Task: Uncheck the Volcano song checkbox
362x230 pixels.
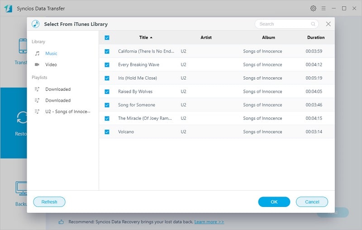Action: (107, 132)
